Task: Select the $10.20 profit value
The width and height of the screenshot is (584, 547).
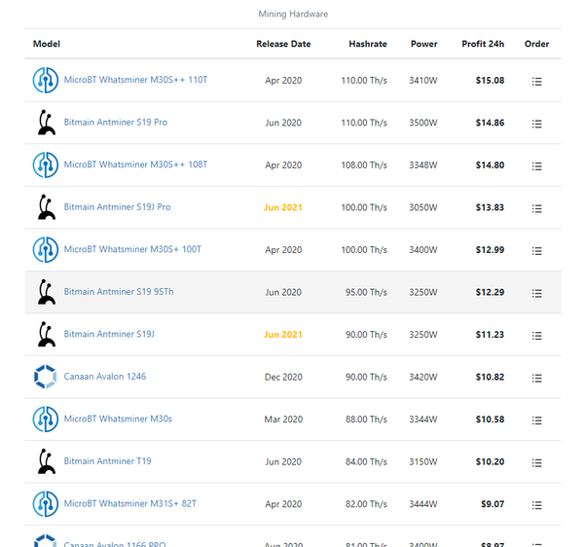Action: click(490, 462)
